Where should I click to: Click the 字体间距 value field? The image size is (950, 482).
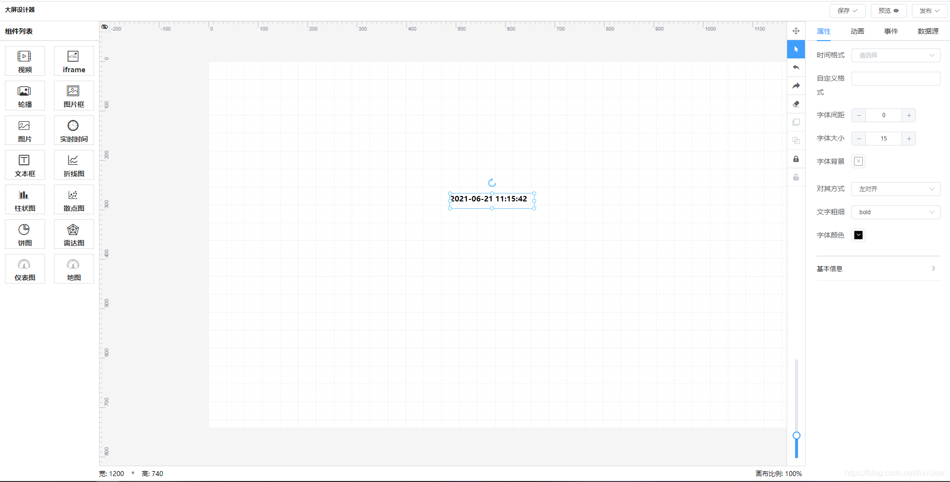click(884, 115)
